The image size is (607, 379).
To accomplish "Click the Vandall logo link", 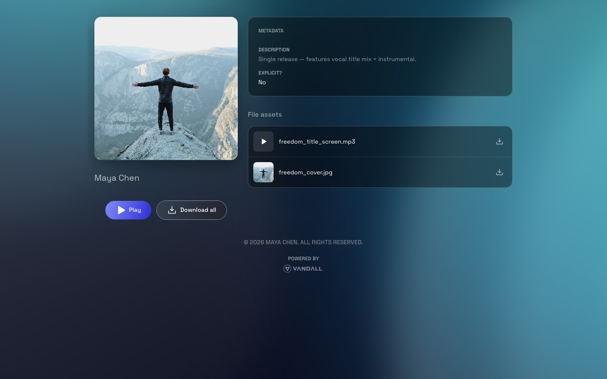I will pos(303,269).
